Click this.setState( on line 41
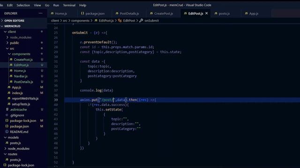The image size is (300, 168). (109, 110)
